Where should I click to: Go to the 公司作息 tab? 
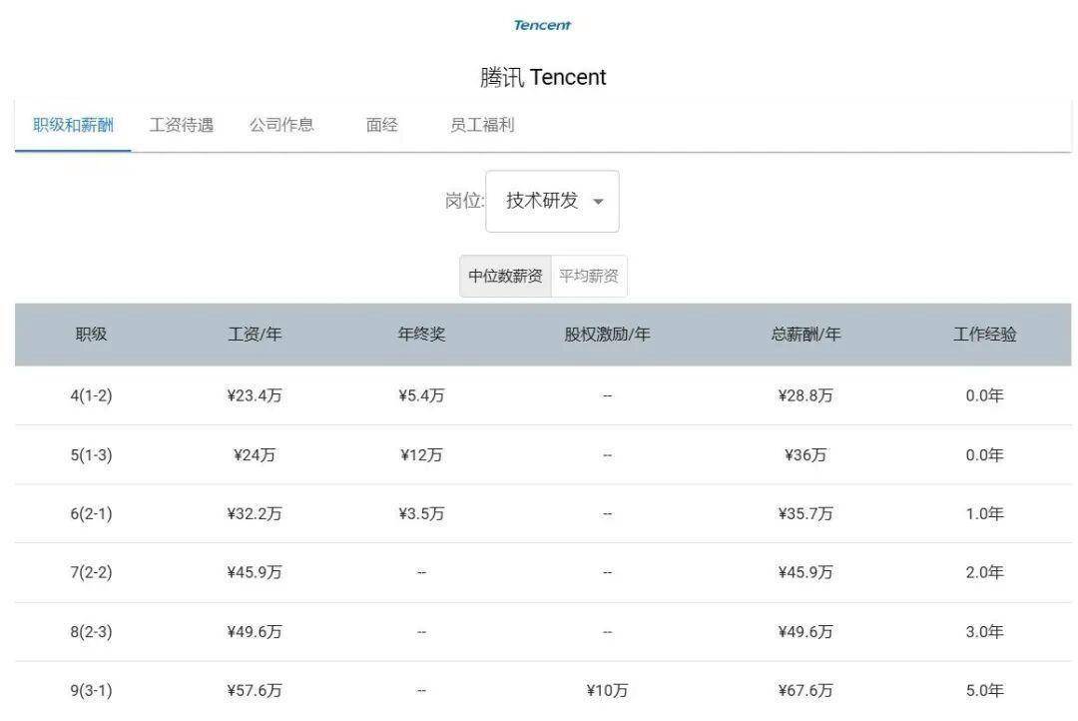(281, 125)
